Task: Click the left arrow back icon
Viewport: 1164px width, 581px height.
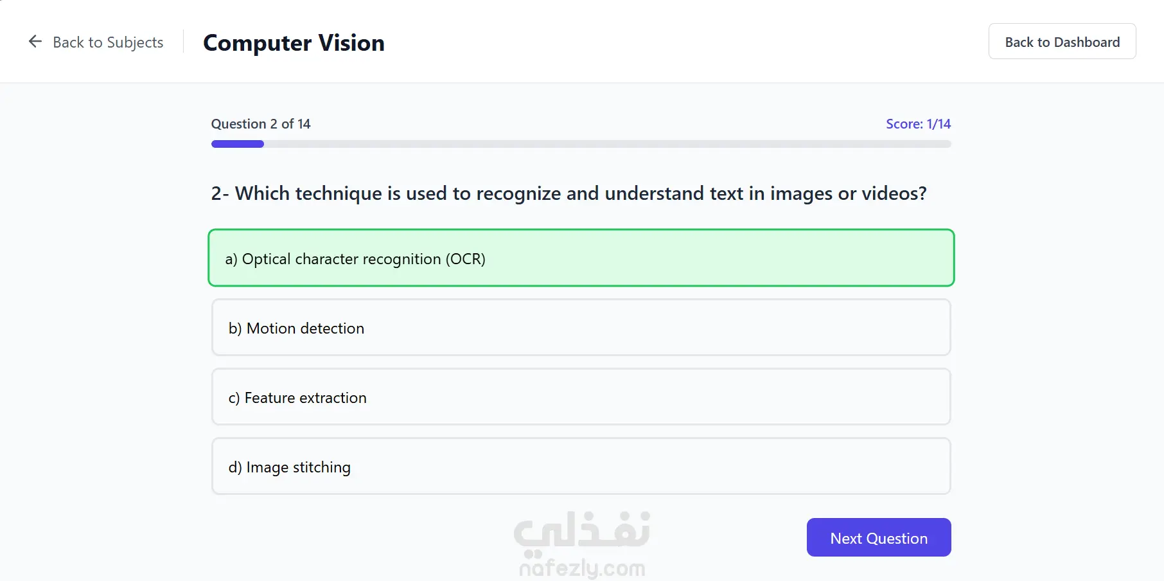Action: [x=35, y=42]
